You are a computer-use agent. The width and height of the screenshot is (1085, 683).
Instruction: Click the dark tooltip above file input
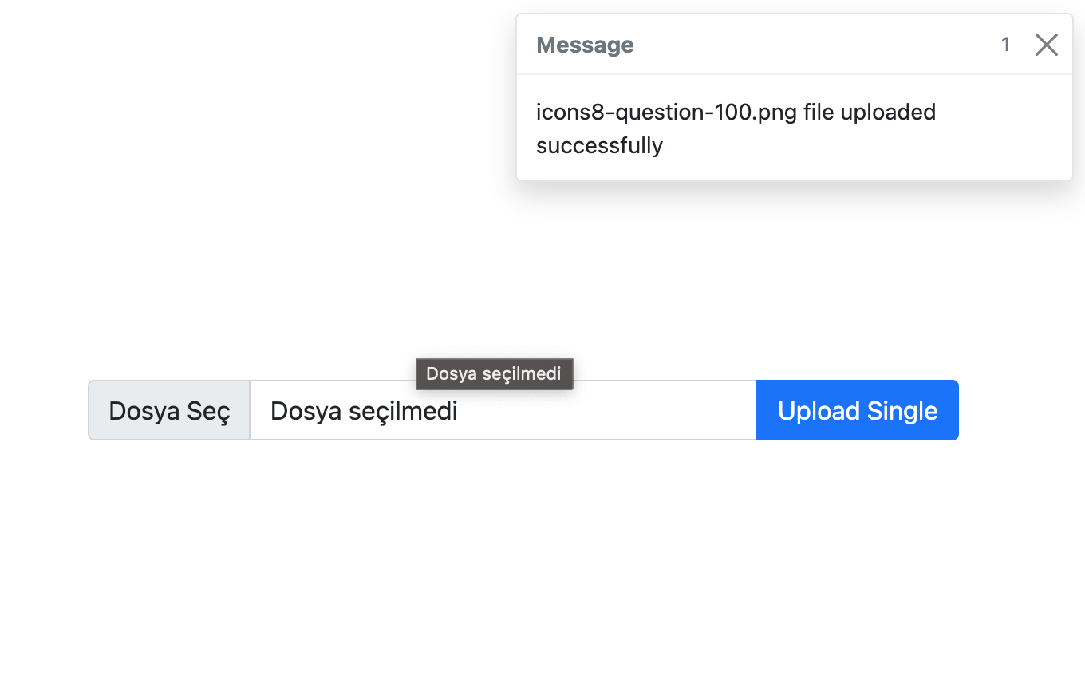click(x=494, y=373)
